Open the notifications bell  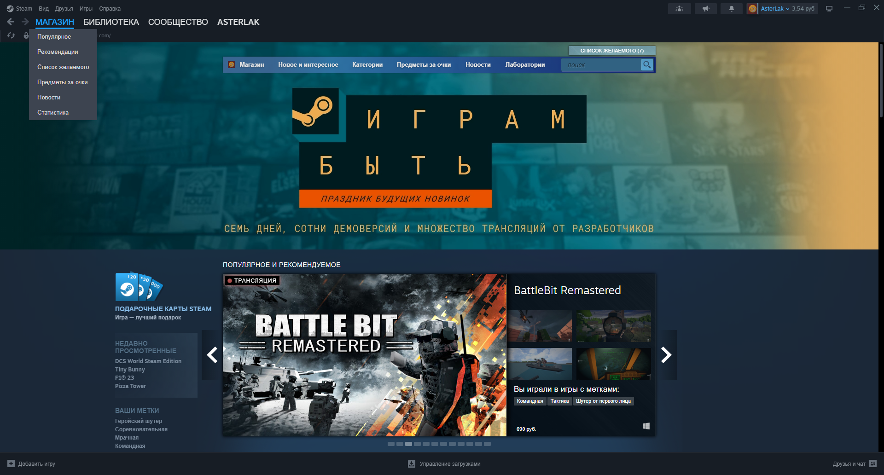(731, 9)
